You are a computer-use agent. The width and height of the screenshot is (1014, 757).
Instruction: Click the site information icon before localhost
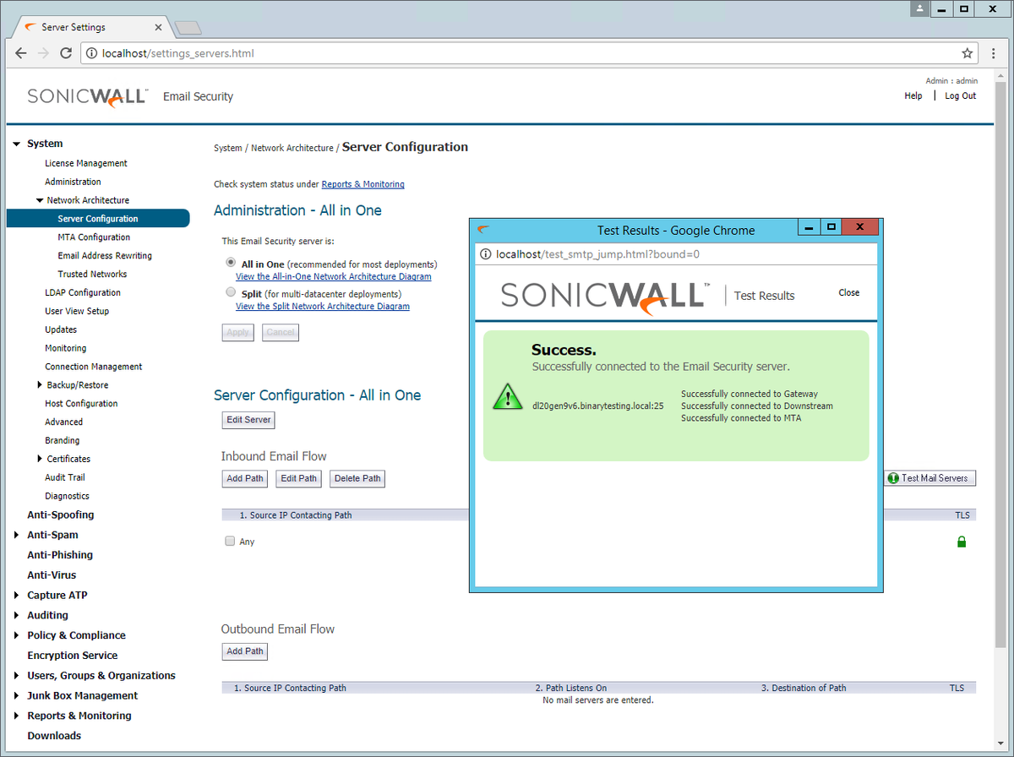(x=90, y=52)
